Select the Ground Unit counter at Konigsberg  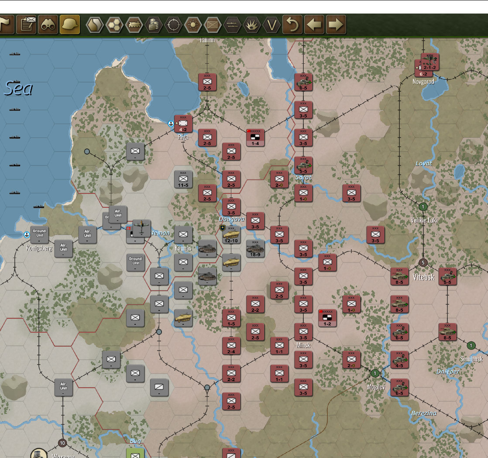pos(39,235)
